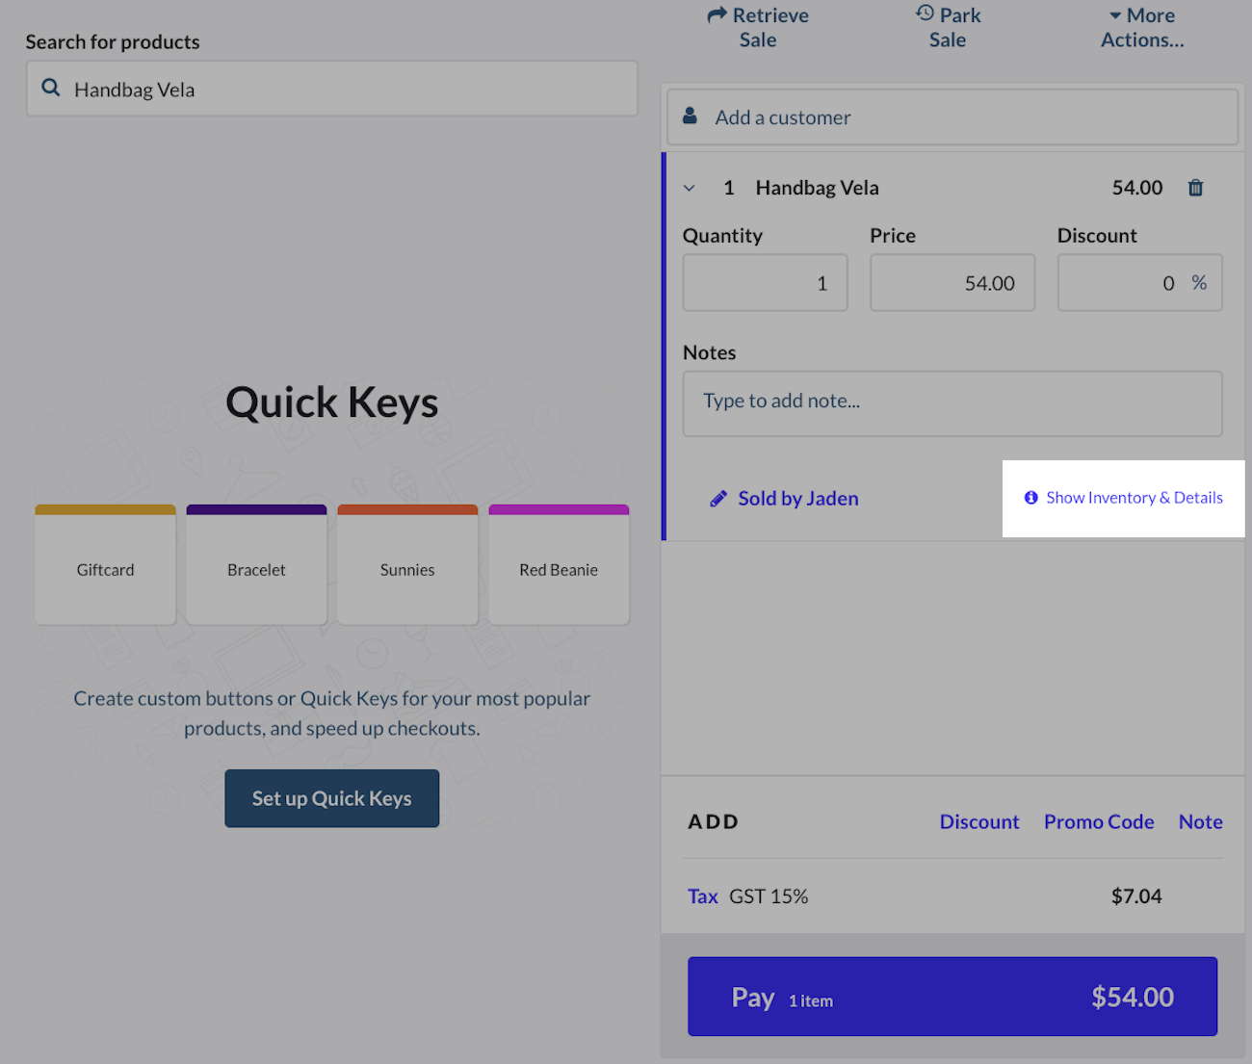Click the magnifying glass in the product search bar

(x=51, y=88)
